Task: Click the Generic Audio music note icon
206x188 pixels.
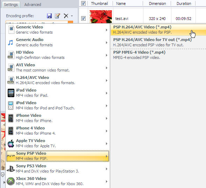Action: (10, 42)
